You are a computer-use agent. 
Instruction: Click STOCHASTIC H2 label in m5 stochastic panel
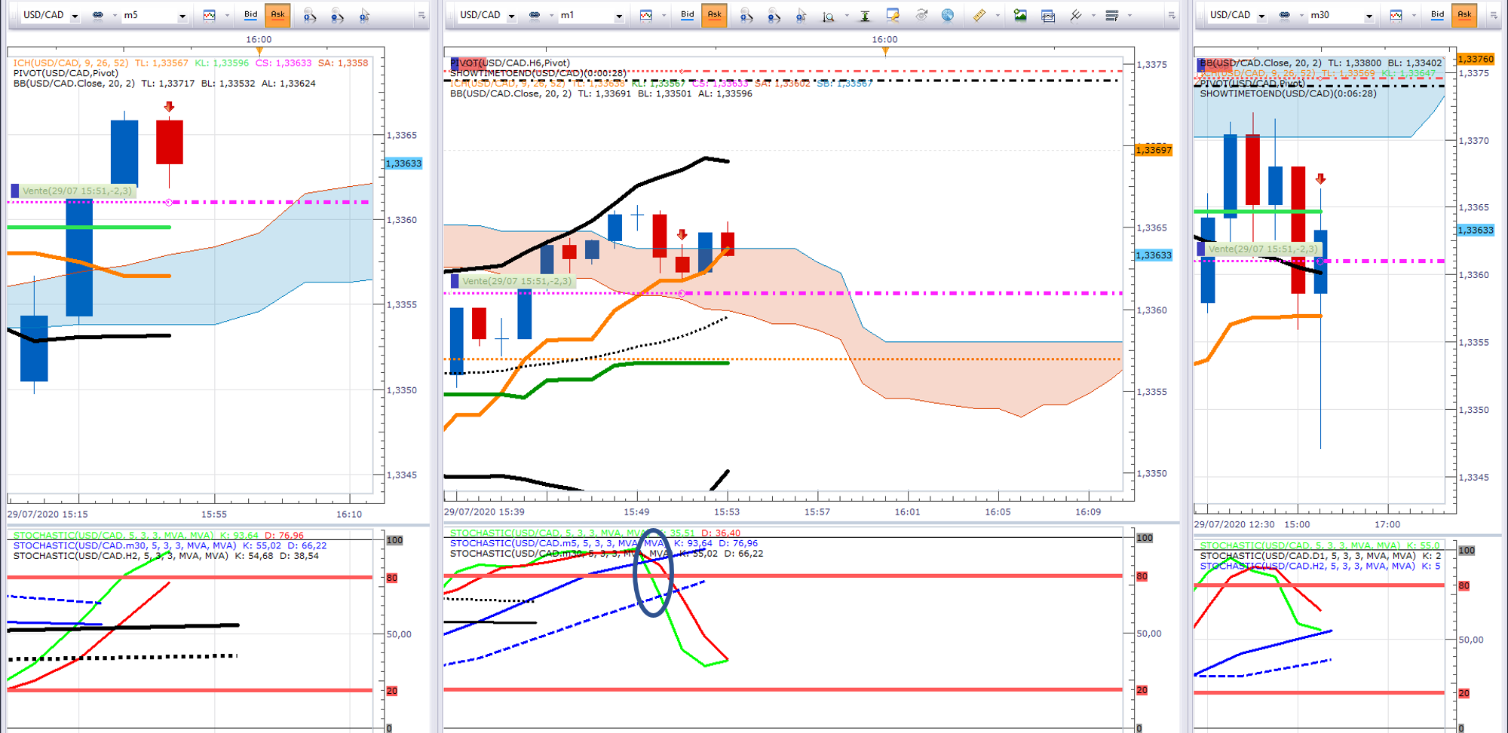pos(166,556)
